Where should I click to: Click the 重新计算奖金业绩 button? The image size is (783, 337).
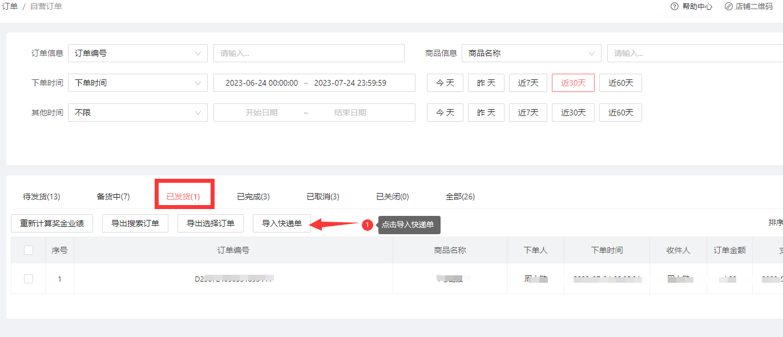(x=52, y=223)
